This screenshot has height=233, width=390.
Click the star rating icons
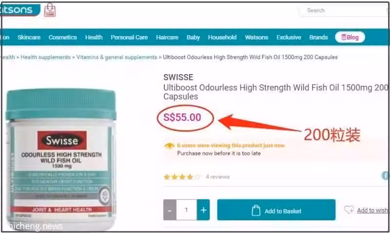pyautogui.click(x=182, y=177)
